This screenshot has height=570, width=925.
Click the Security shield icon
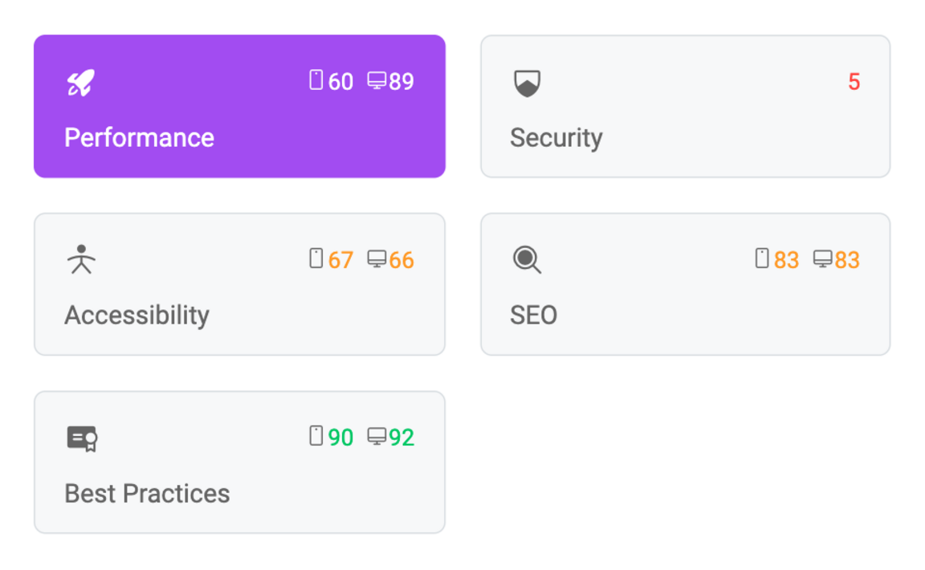(x=527, y=83)
